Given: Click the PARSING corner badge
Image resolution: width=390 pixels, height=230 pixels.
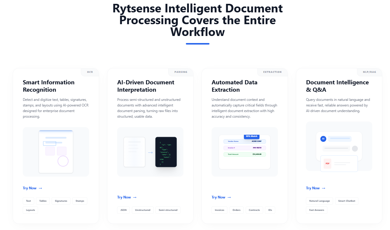Looking at the screenshot, I should [181, 72].
